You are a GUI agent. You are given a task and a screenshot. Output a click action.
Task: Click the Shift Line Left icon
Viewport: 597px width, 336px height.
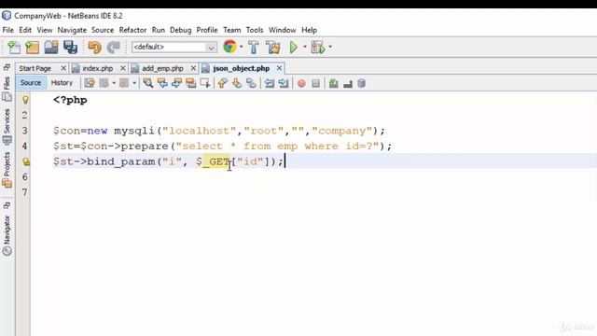270,83
